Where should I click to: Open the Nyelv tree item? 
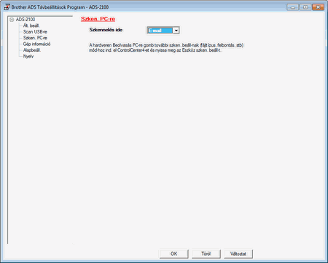[28, 56]
